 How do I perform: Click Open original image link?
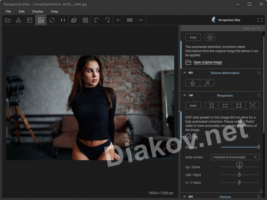pyautogui.click(x=208, y=62)
